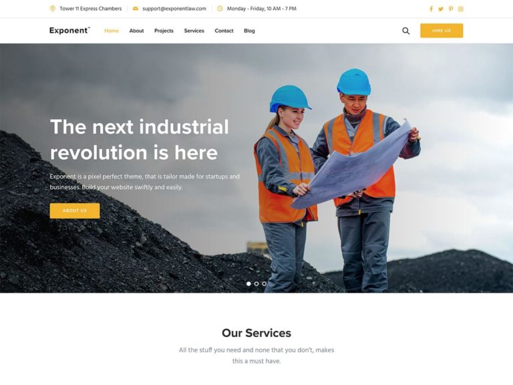
Task: Open the Facebook social icon
Action: pyautogui.click(x=432, y=9)
